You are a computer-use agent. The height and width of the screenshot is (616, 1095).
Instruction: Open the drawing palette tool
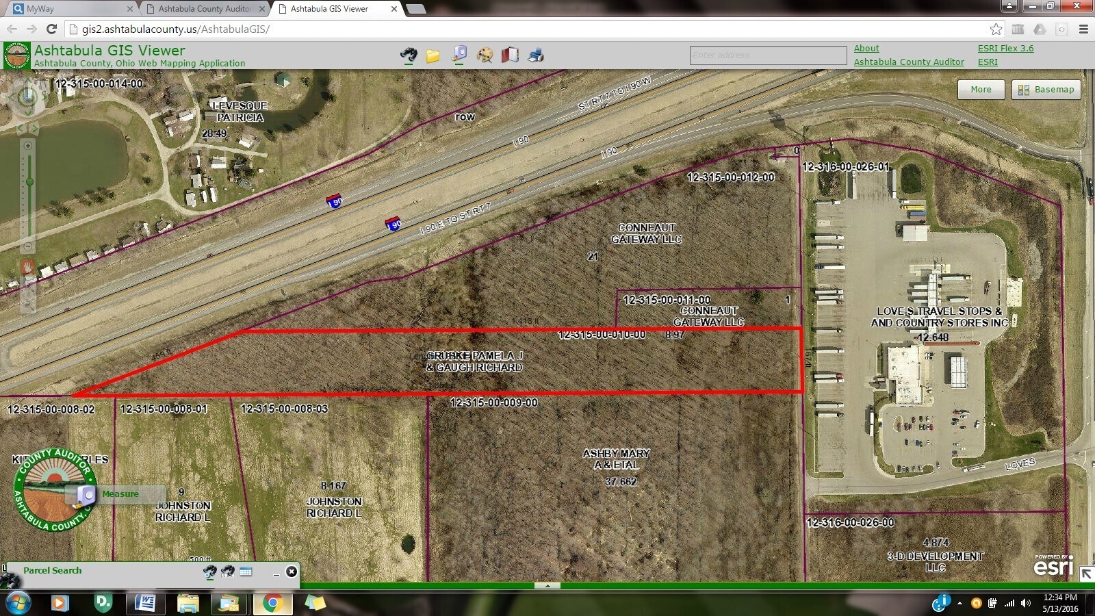tap(485, 55)
